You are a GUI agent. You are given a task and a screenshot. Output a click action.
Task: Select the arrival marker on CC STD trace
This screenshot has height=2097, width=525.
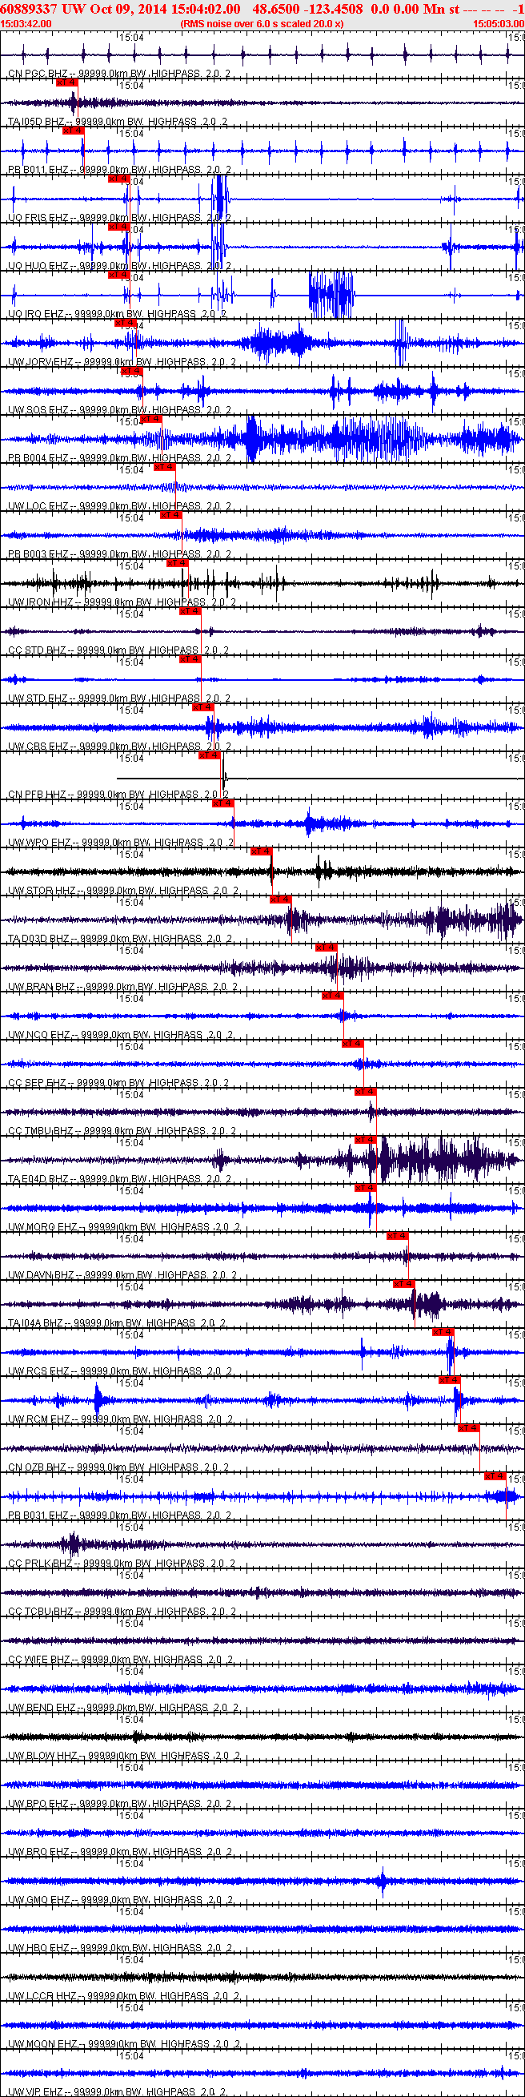(x=190, y=610)
